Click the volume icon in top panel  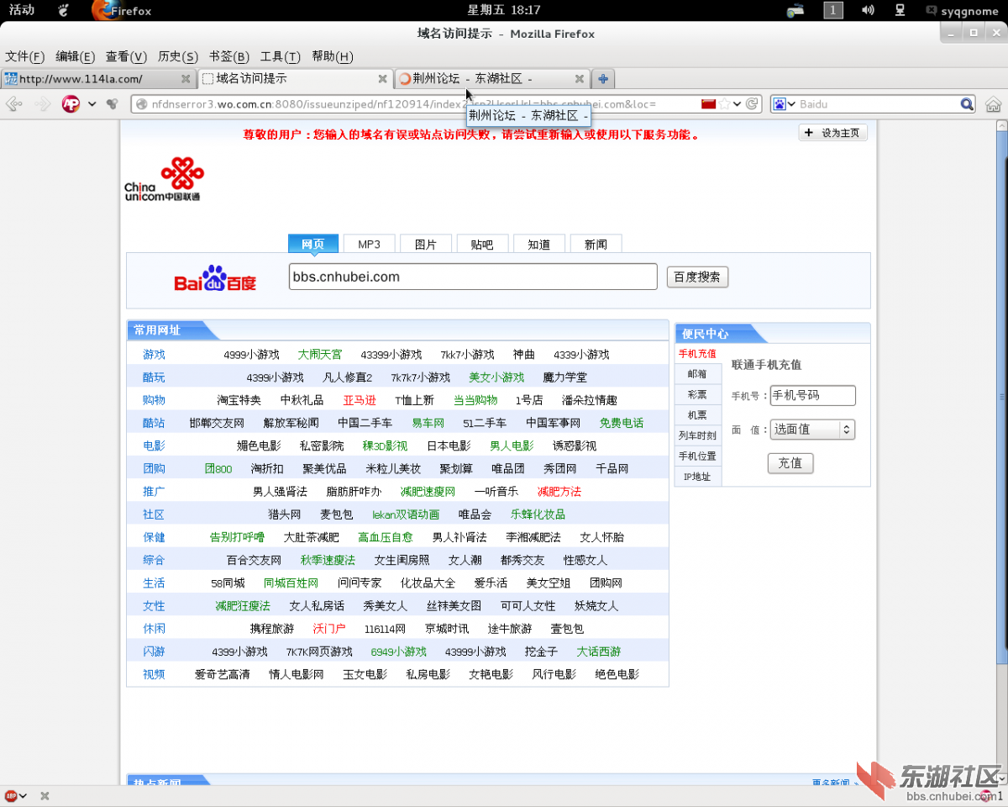click(x=868, y=10)
